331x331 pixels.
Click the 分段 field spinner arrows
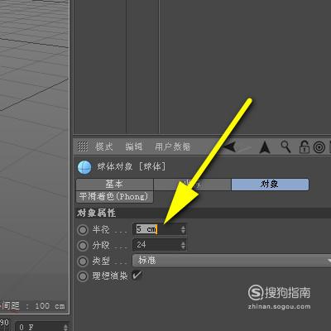coord(183,245)
